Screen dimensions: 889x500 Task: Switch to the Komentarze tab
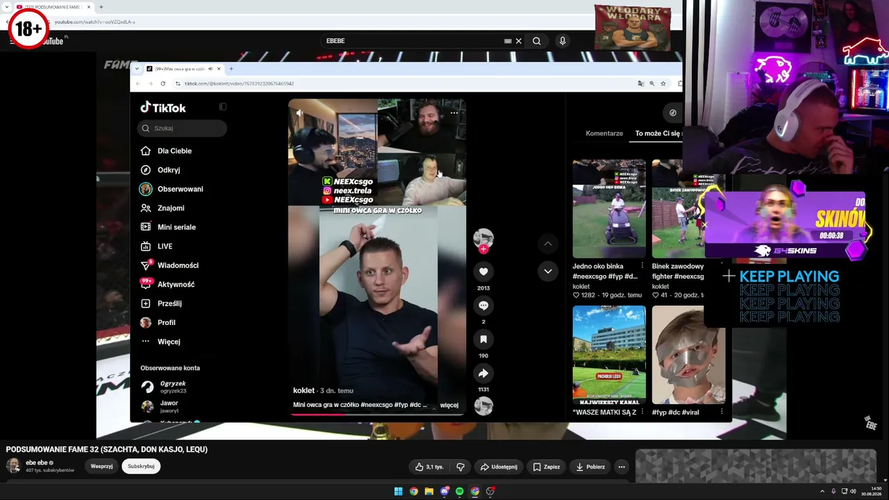604,133
